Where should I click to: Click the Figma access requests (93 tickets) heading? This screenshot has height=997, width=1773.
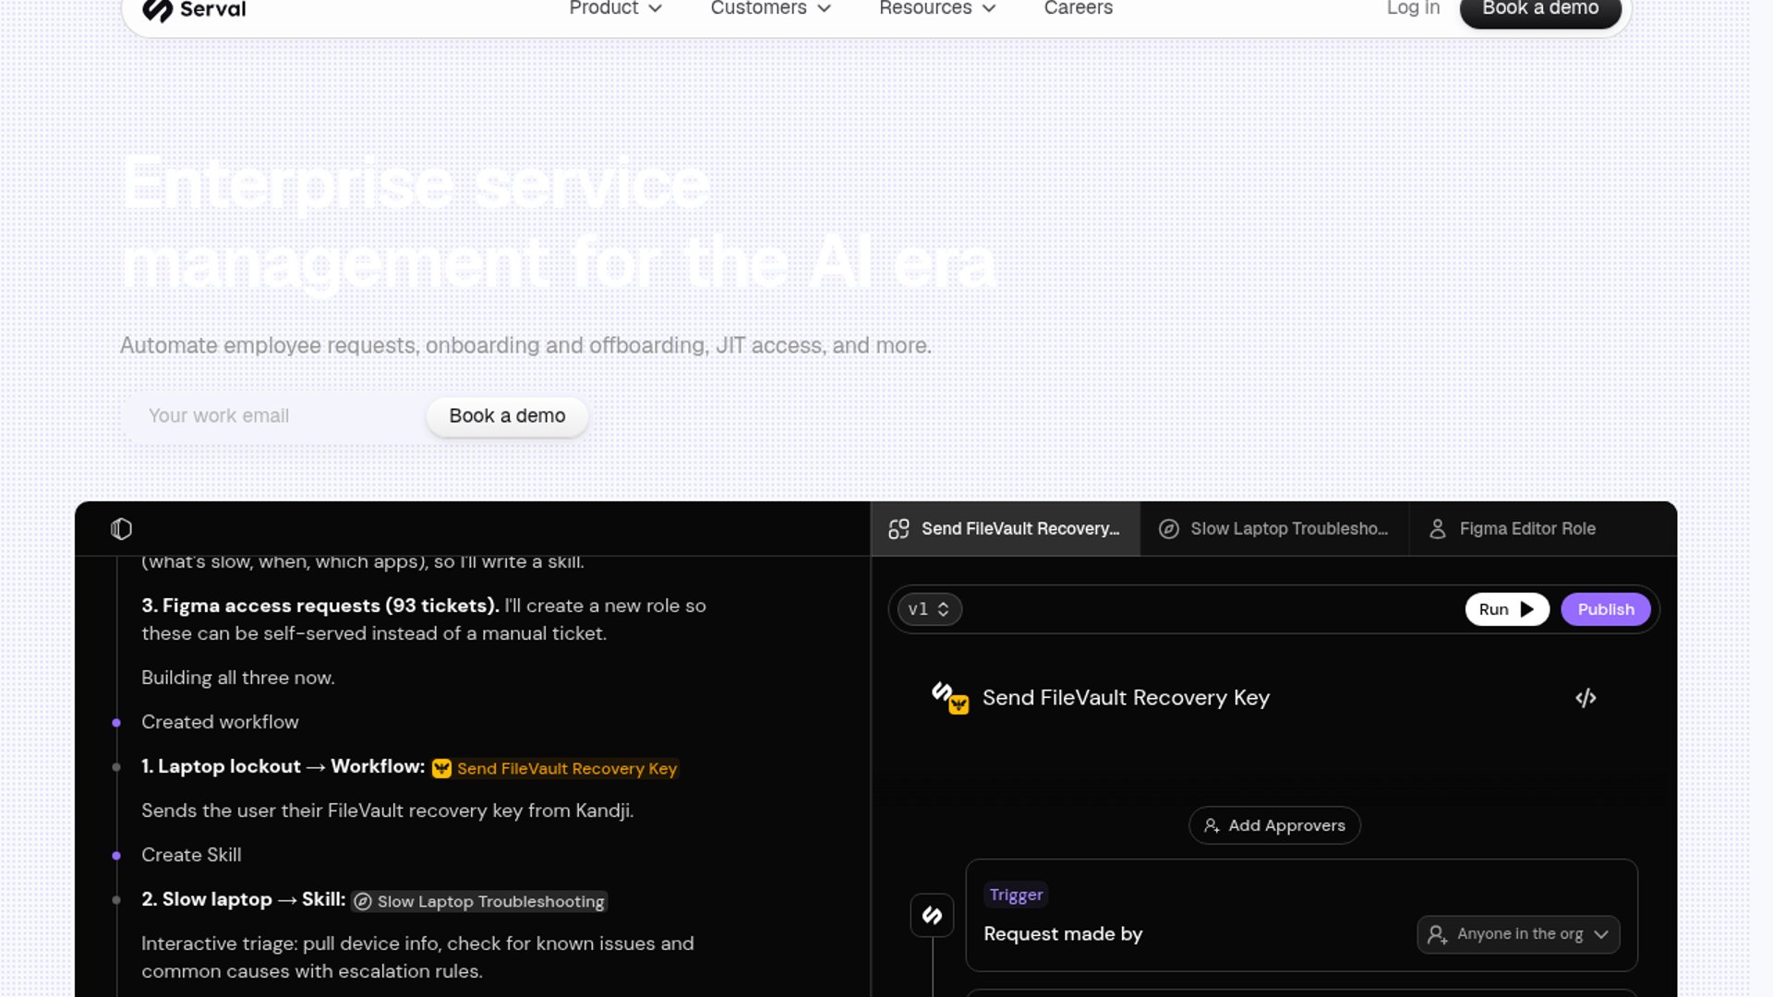pos(320,606)
